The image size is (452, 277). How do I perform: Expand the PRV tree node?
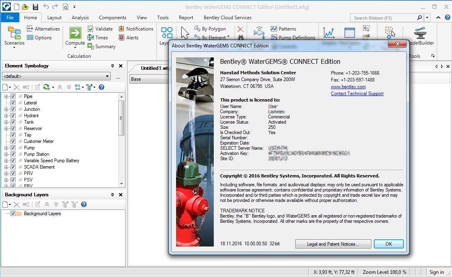(x=6, y=173)
